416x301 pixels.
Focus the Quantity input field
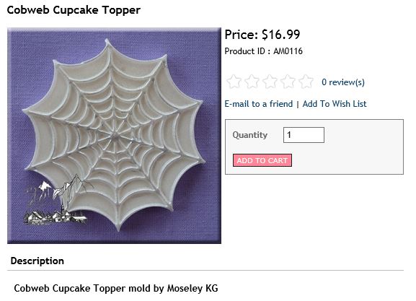pos(304,135)
